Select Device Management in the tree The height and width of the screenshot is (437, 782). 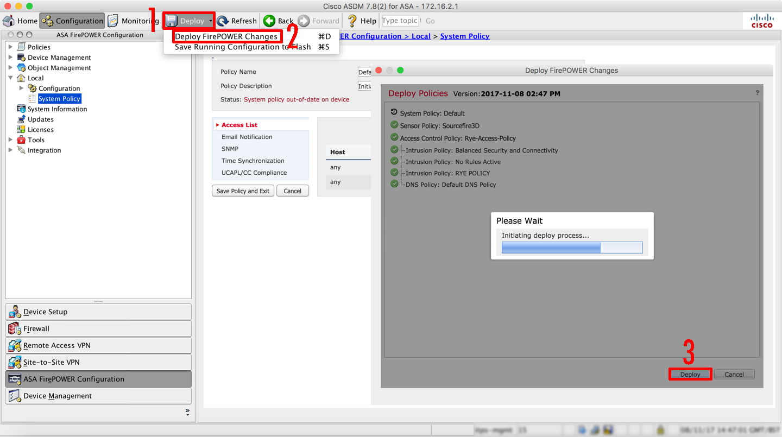[59, 58]
